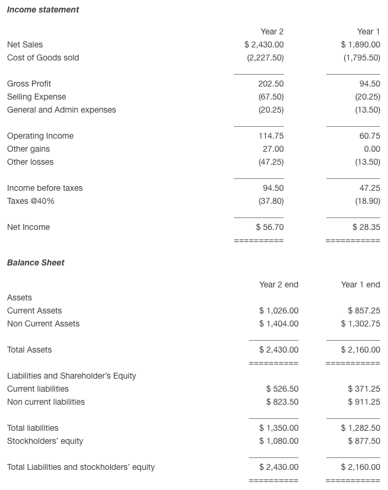
Task: Select Year 1 Selling Expense (20.25)
Action: [367, 97]
